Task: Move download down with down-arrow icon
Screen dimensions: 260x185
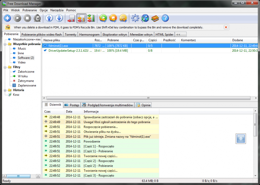Action: pyautogui.click(x=59, y=18)
